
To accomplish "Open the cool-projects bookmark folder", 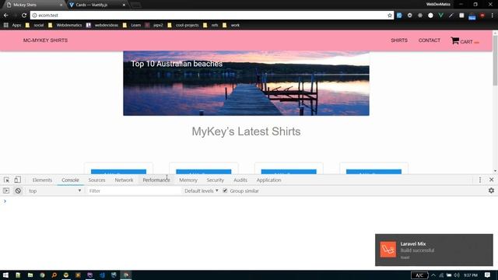I will click(184, 25).
